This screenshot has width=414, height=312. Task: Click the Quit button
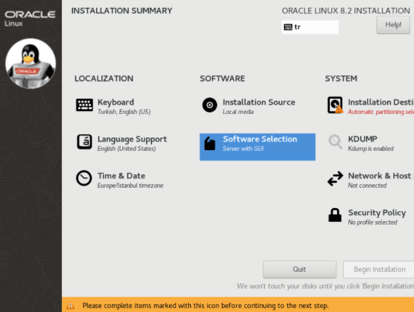click(299, 269)
